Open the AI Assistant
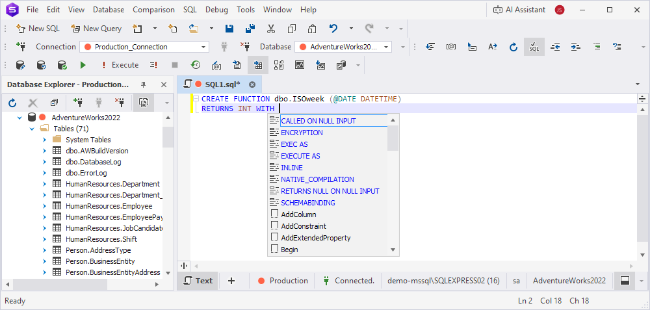Screen dimensions: 650x310 pyautogui.click(x=520, y=10)
